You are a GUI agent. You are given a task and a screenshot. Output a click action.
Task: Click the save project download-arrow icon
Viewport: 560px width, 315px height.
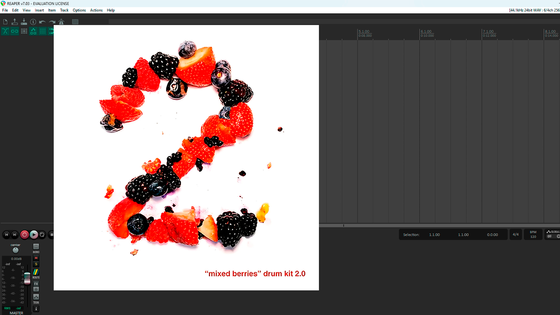[x=24, y=22]
